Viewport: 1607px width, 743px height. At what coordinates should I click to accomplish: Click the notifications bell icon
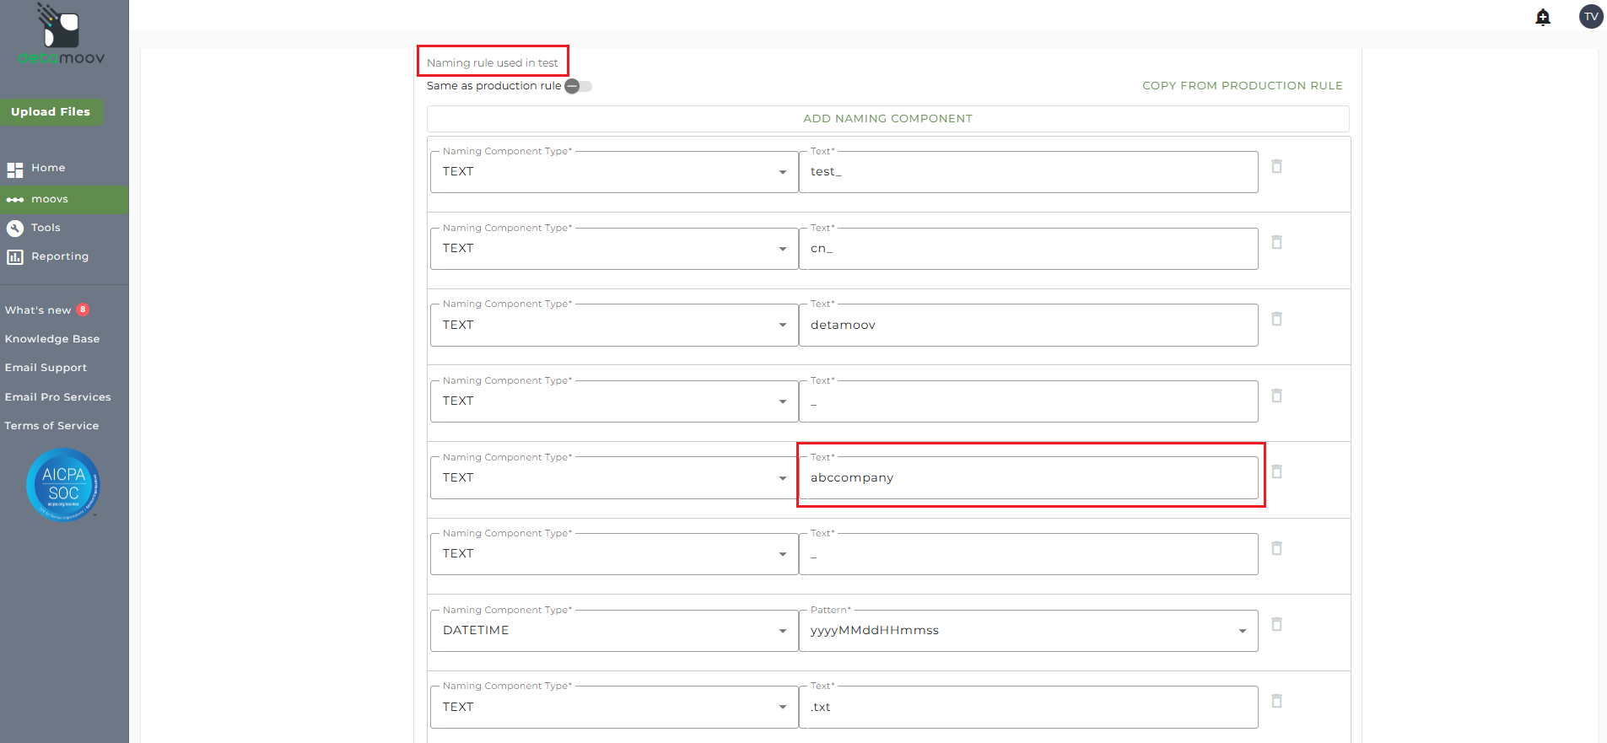(x=1543, y=17)
